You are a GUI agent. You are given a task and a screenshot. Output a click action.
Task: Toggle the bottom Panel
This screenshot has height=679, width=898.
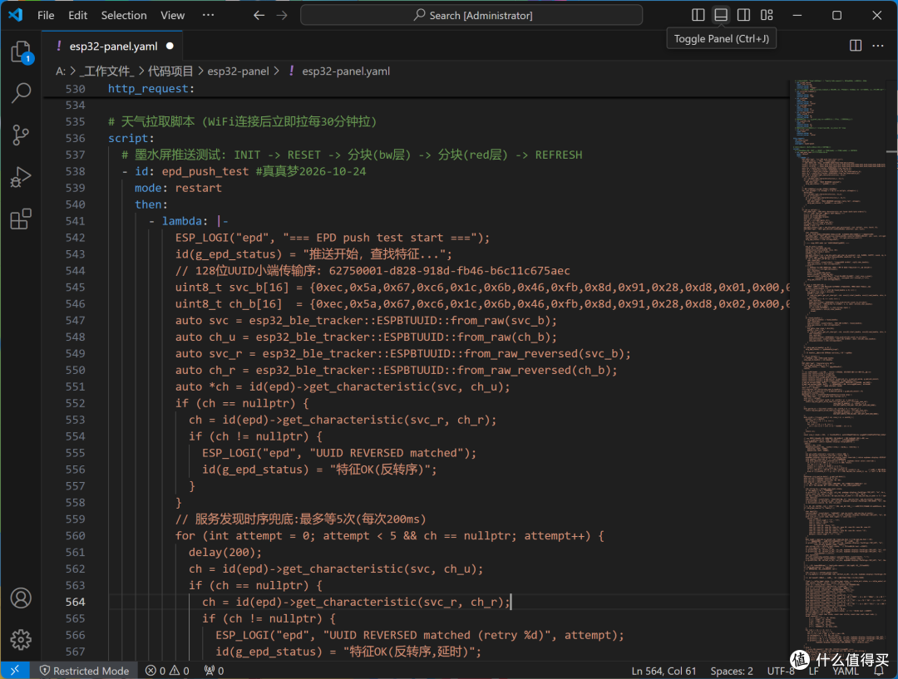coord(721,15)
